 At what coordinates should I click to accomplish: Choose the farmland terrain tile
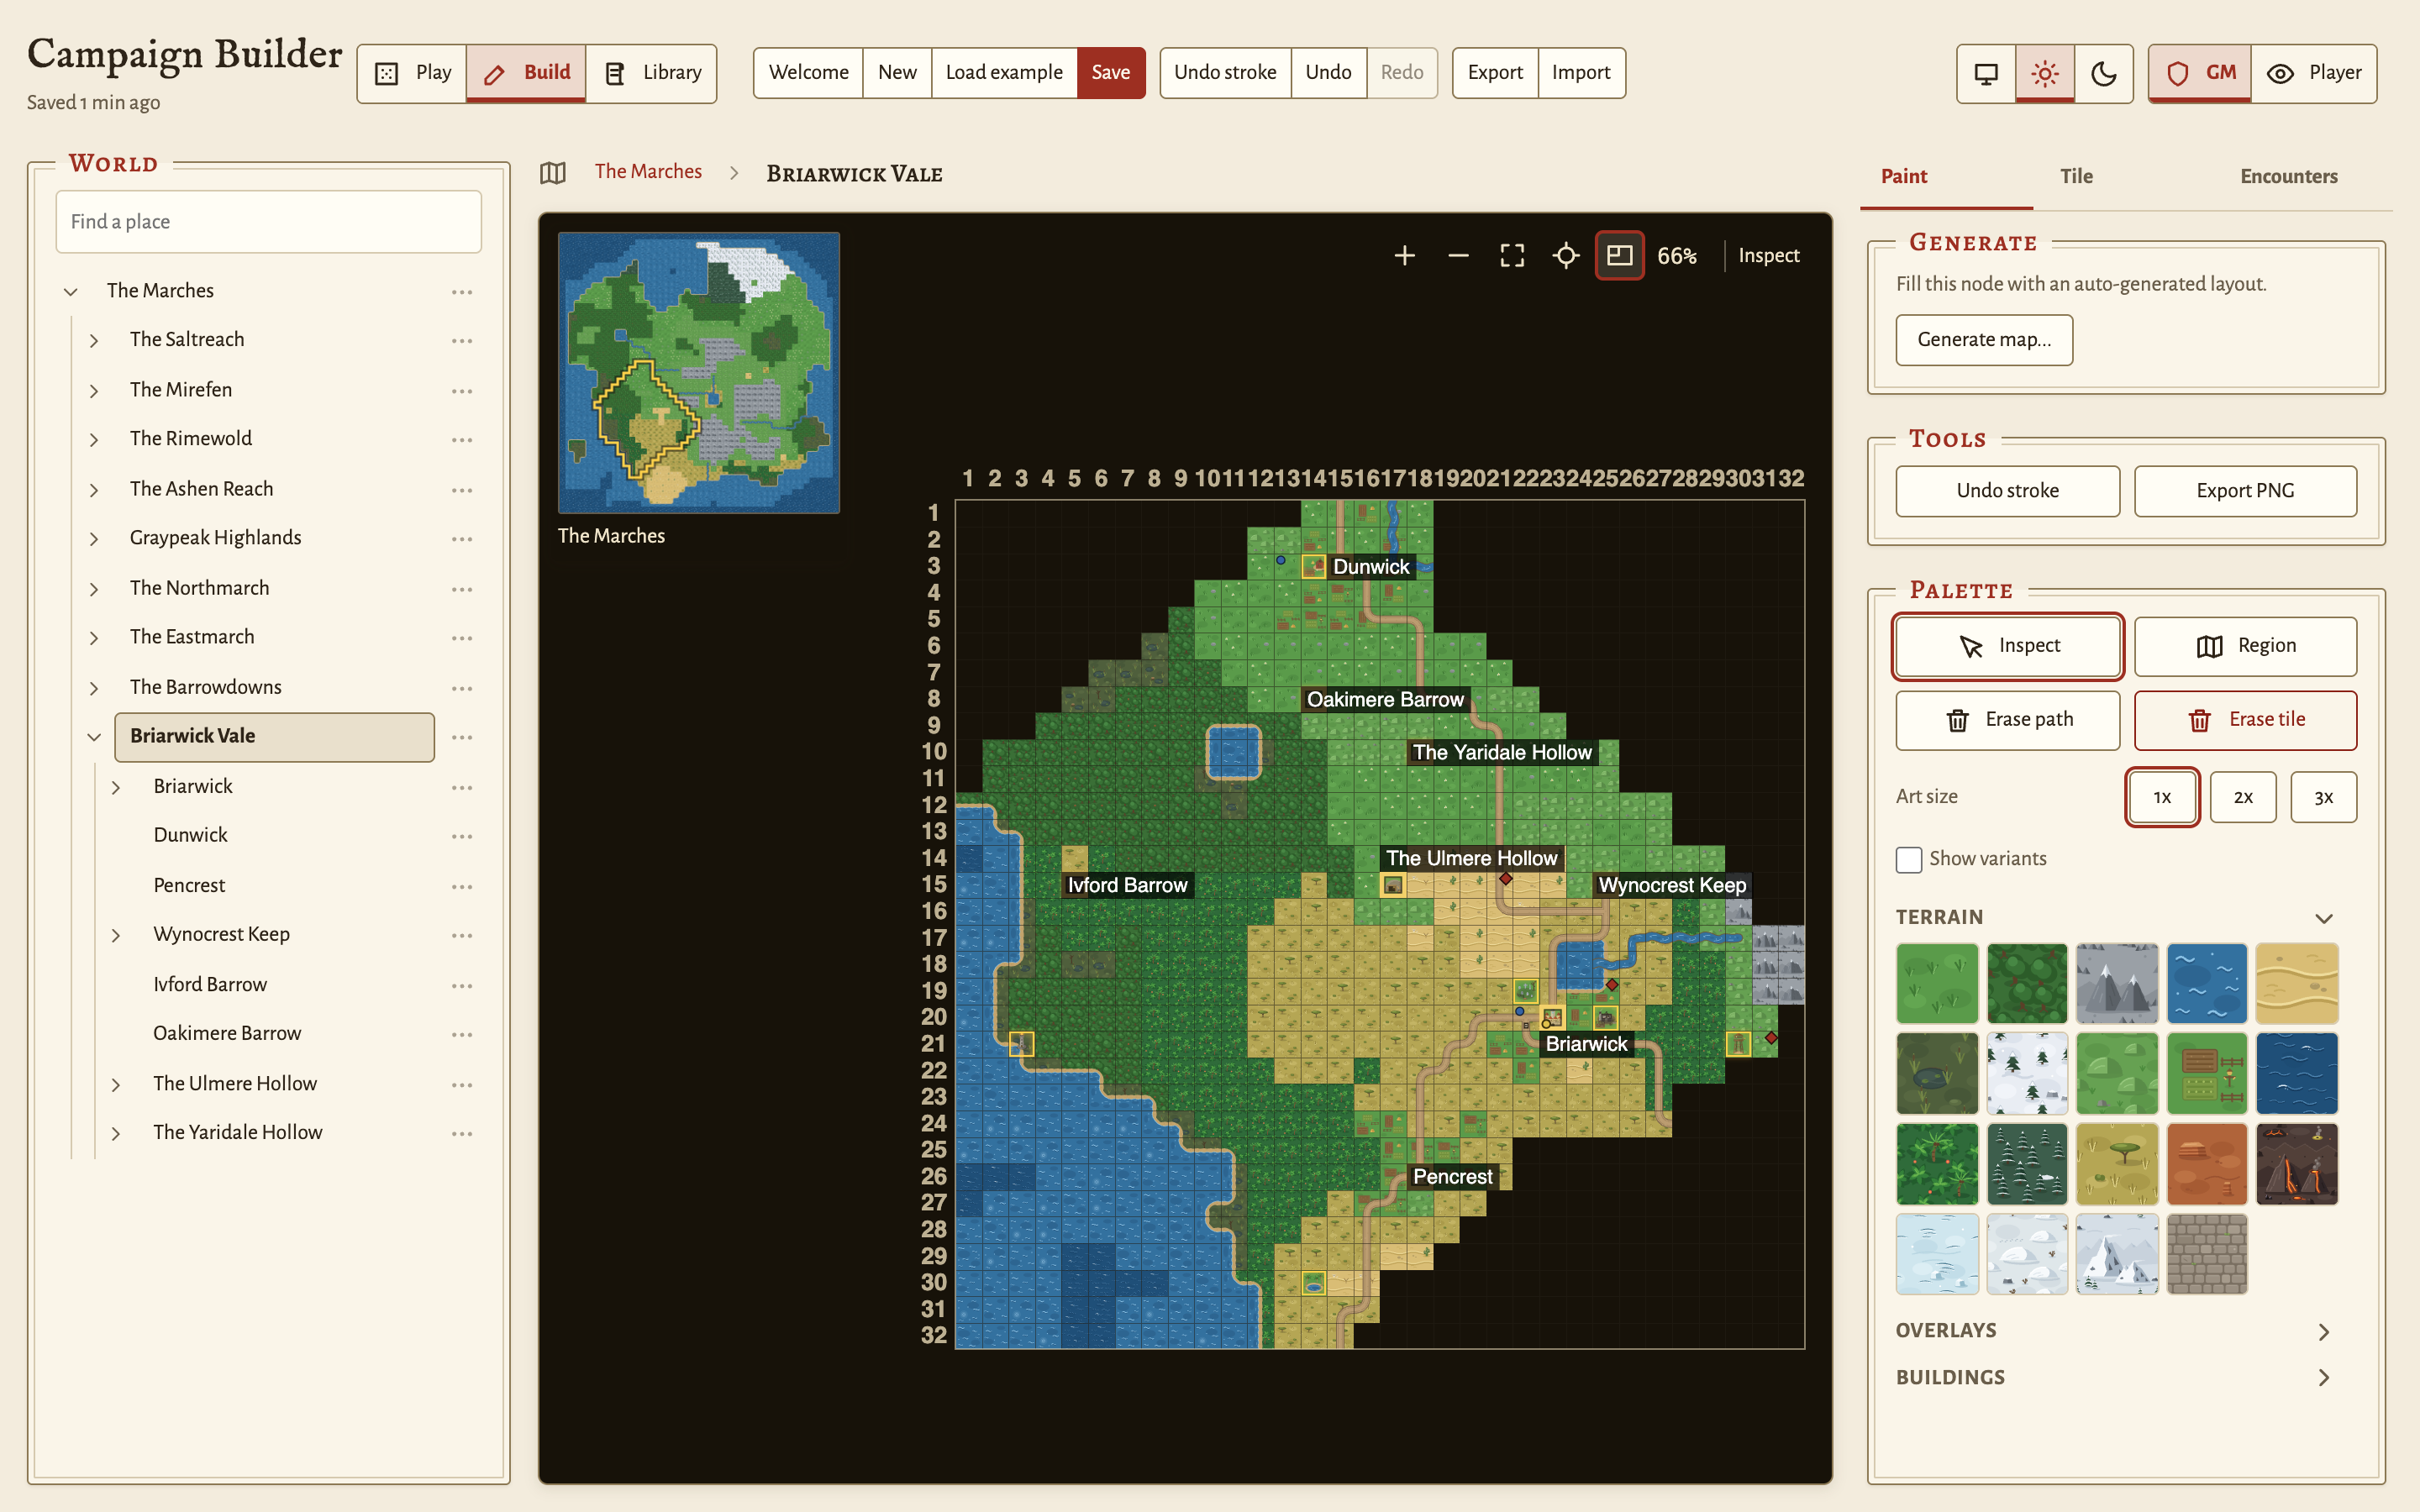(2207, 1073)
